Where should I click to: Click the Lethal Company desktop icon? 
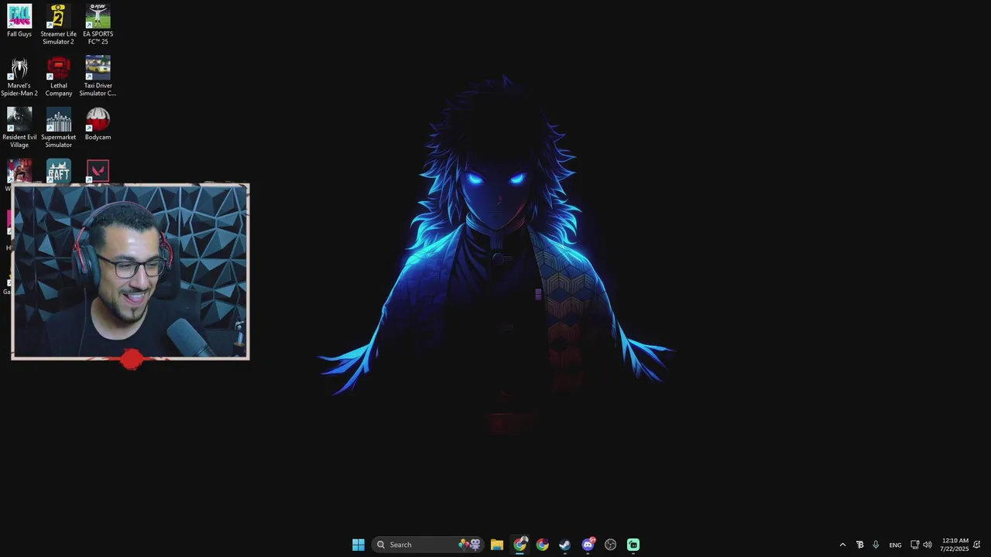tap(59, 76)
